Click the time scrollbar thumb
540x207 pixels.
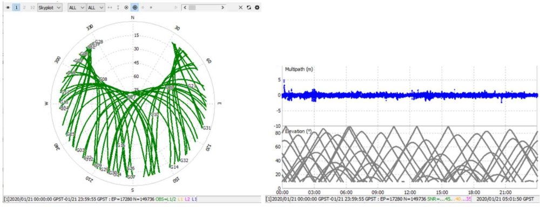point(192,7)
